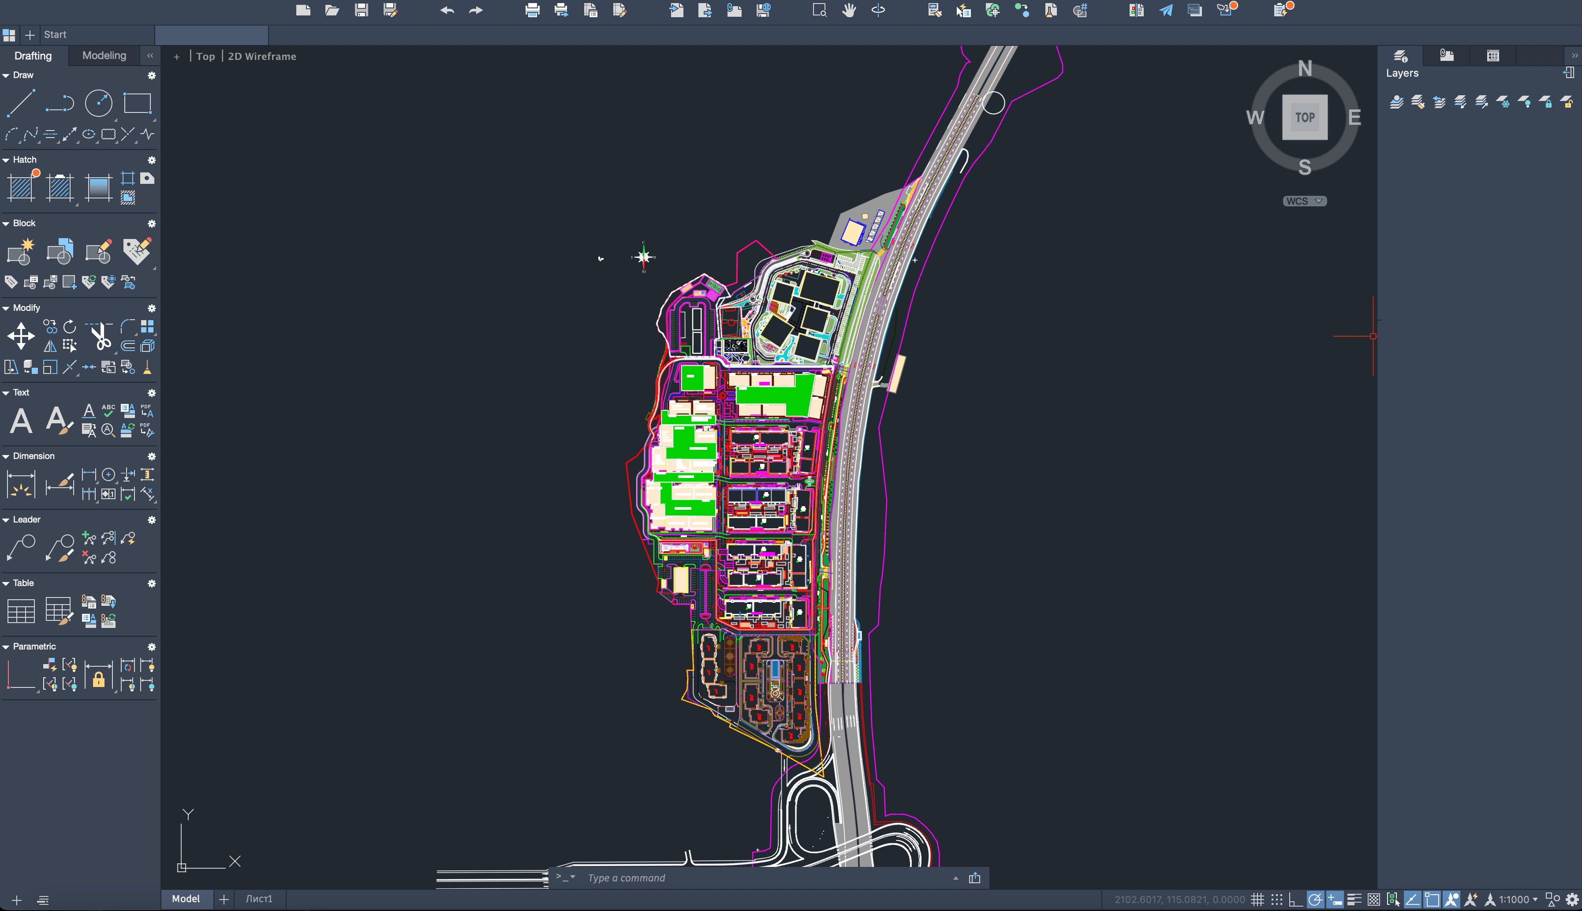Open the Gradient hatch tool
1582x911 pixels.
click(98, 188)
